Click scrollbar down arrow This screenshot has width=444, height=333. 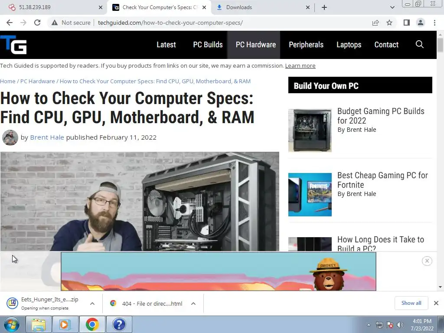click(x=440, y=287)
